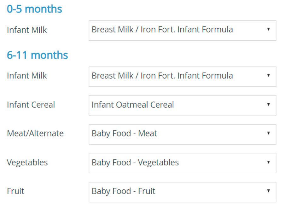Click the 0-5 months section heading
This screenshot has height=213, width=285.
click(34, 9)
